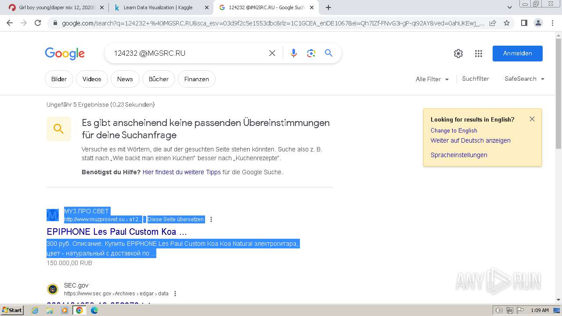Open Chrome three-dot menu
Screen dimensions: 562x316
tap(552, 23)
